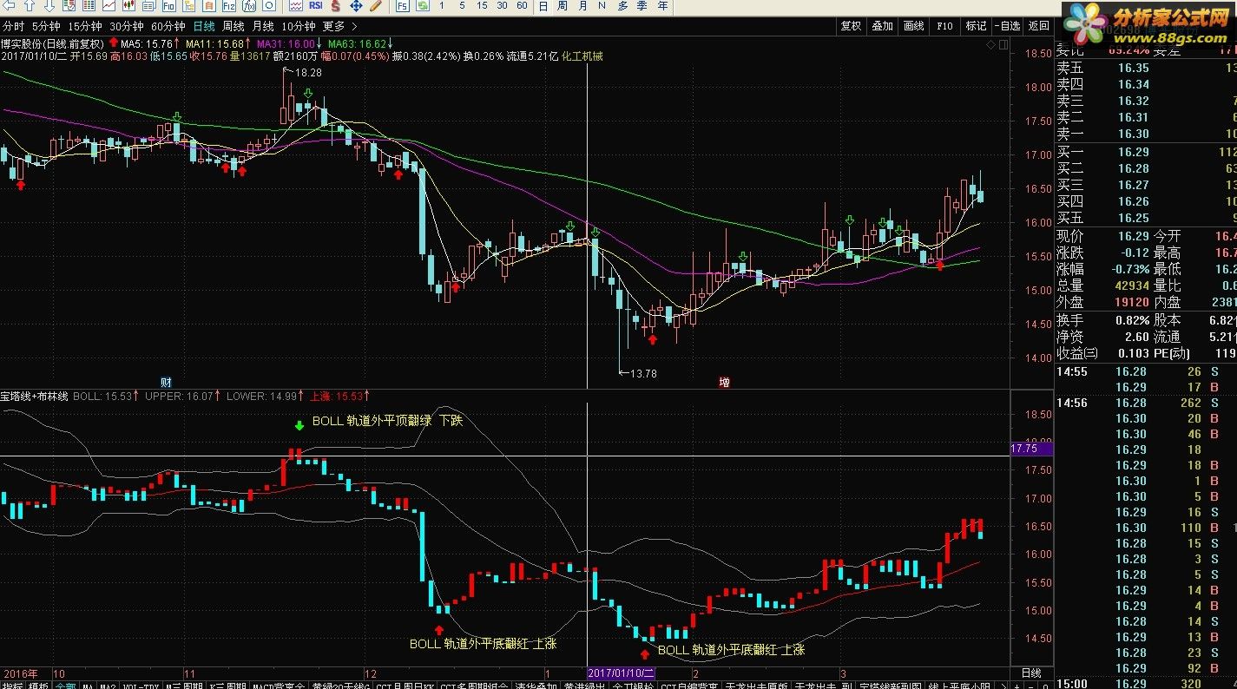Screen dimensions: 1237x689
Task: Select the 周 weekly period toolbar button
Action: [x=563, y=6]
